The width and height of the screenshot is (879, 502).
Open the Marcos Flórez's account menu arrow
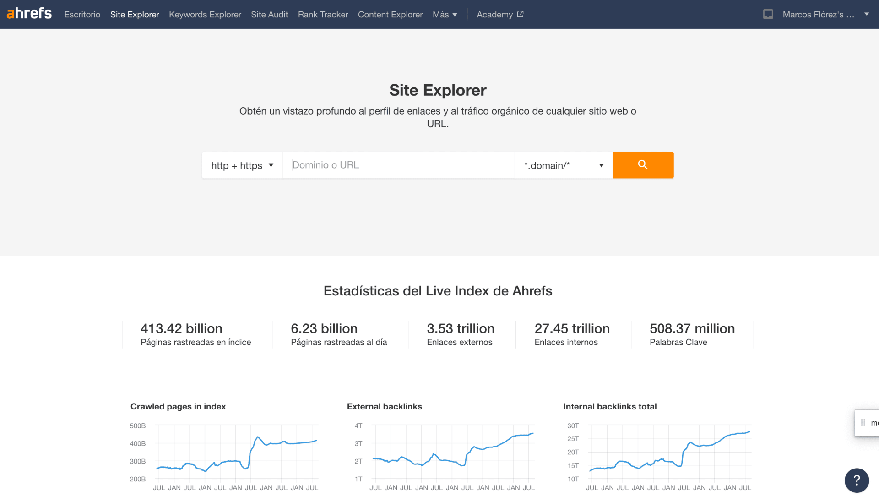pyautogui.click(x=866, y=14)
